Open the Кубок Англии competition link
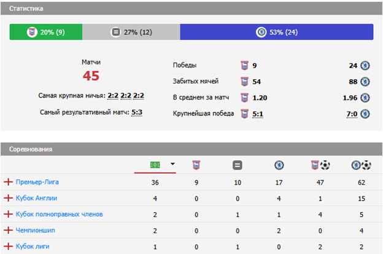Screen dimensions: 383x254 tap(36, 198)
